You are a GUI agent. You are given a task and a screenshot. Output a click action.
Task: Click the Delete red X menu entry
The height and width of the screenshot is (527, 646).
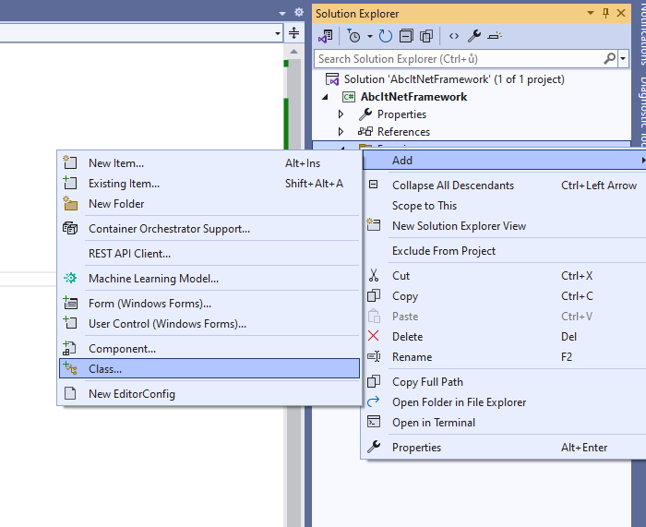click(407, 337)
